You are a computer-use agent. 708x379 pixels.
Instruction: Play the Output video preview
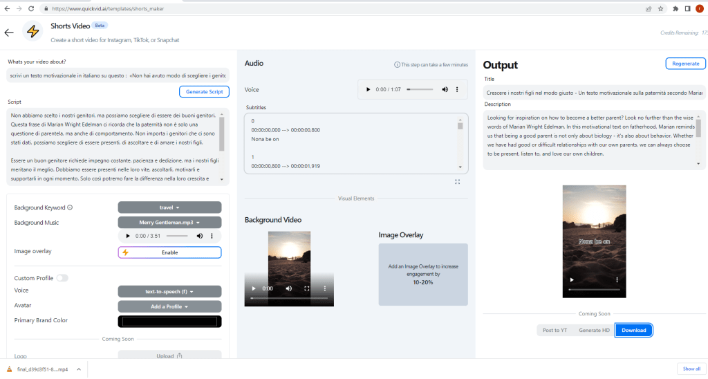tap(571, 280)
